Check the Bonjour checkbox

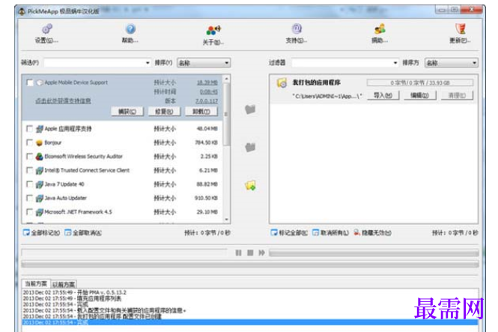pos(29,142)
